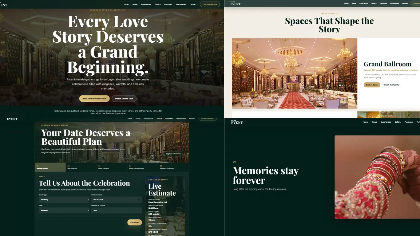Open the calendar icon in Preferred Date field

pos(139,200)
